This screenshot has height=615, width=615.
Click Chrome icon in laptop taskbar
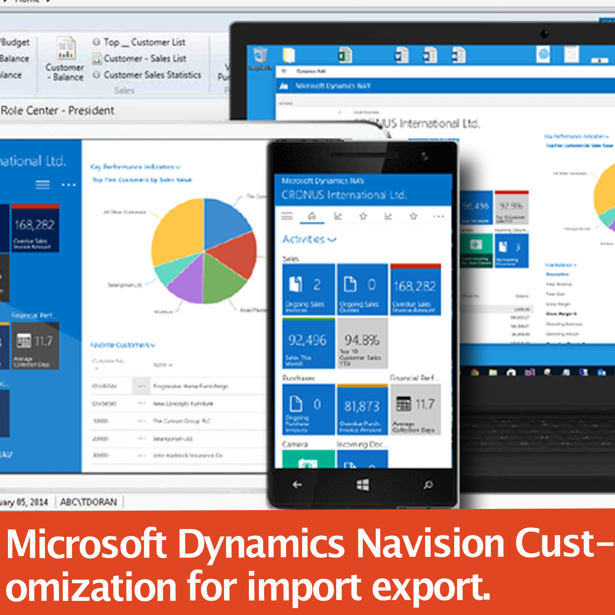(x=475, y=372)
